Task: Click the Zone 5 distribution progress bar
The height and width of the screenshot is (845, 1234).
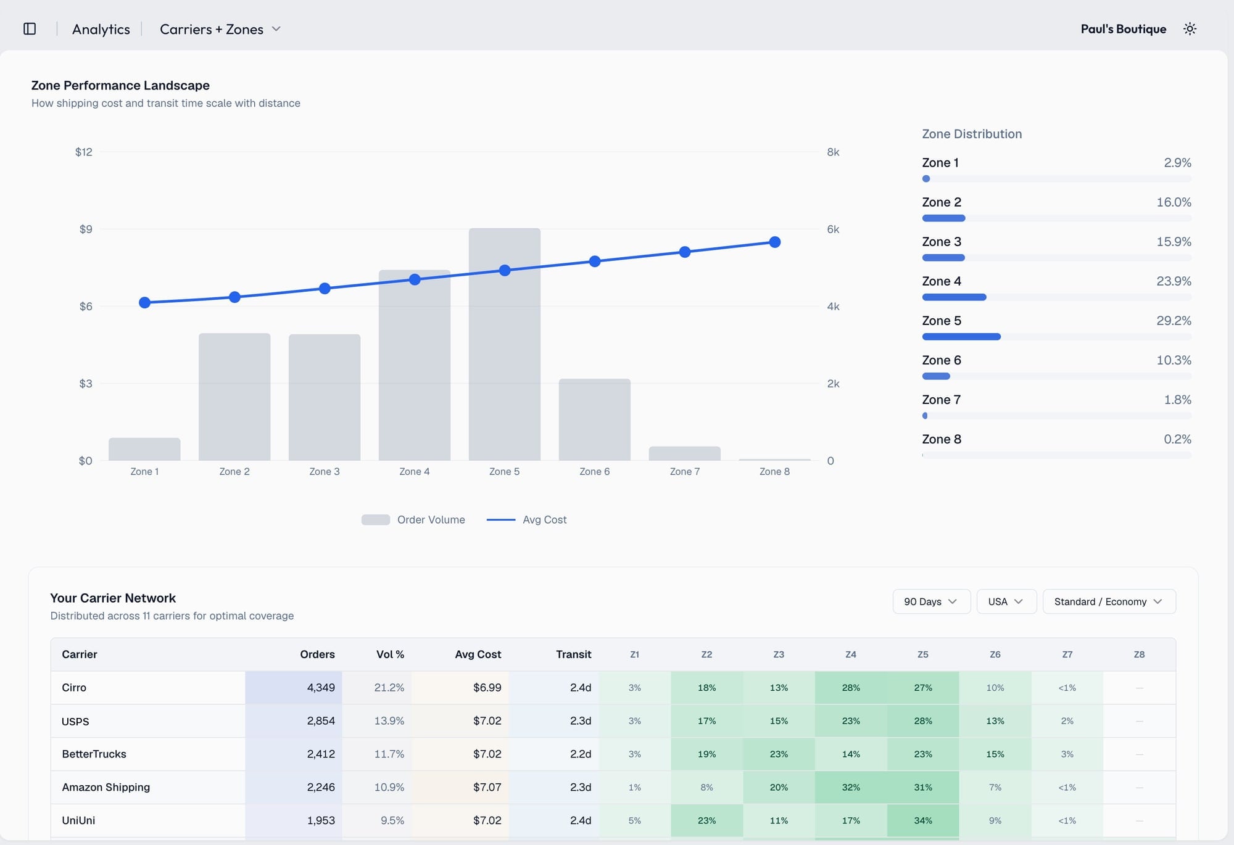Action: (1057, 337)
